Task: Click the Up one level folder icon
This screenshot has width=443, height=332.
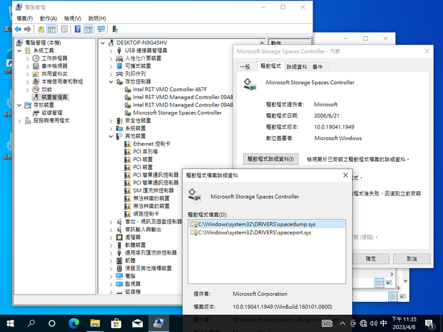Action: click(x=41, y=29)
